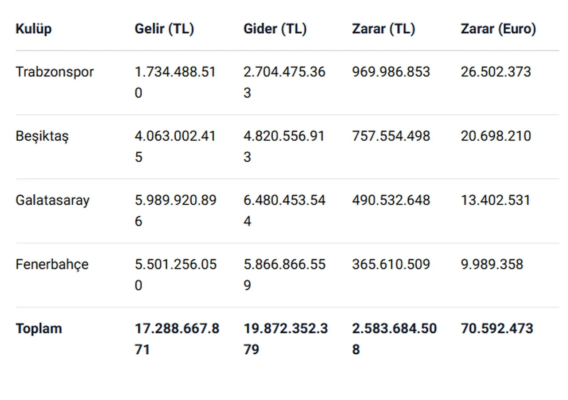Select Galatasaray's income value 5.989.920.896
The width and height of the screenshot is (568, 400).
click(175, 210)
